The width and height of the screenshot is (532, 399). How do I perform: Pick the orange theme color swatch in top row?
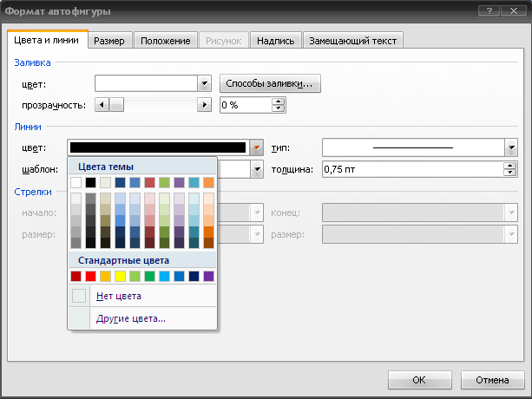tap(208, 182)
